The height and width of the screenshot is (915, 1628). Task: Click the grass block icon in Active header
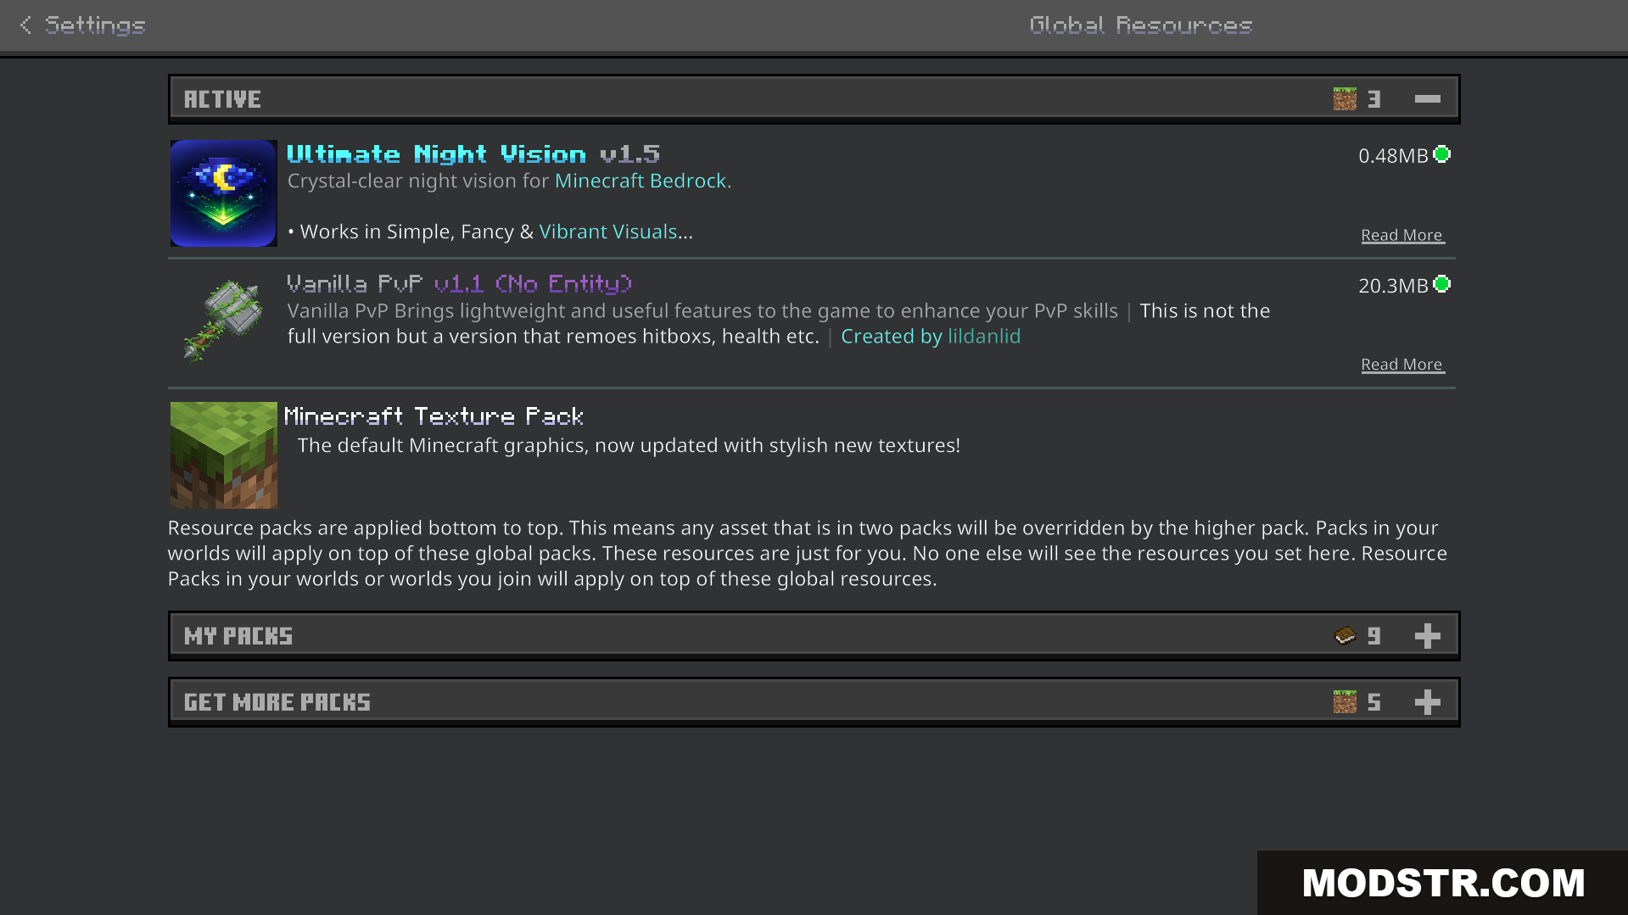[x=1345, y=99]
